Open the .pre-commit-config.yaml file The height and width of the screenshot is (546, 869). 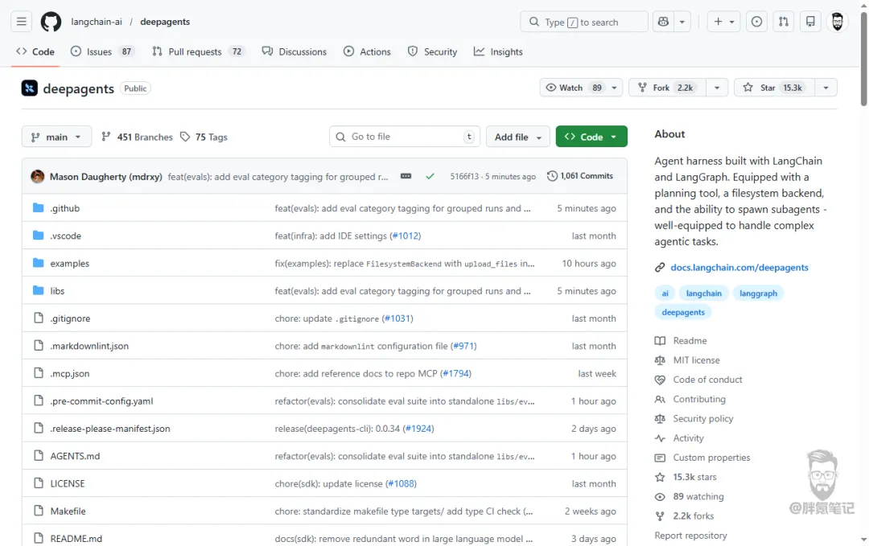(101, 401)
